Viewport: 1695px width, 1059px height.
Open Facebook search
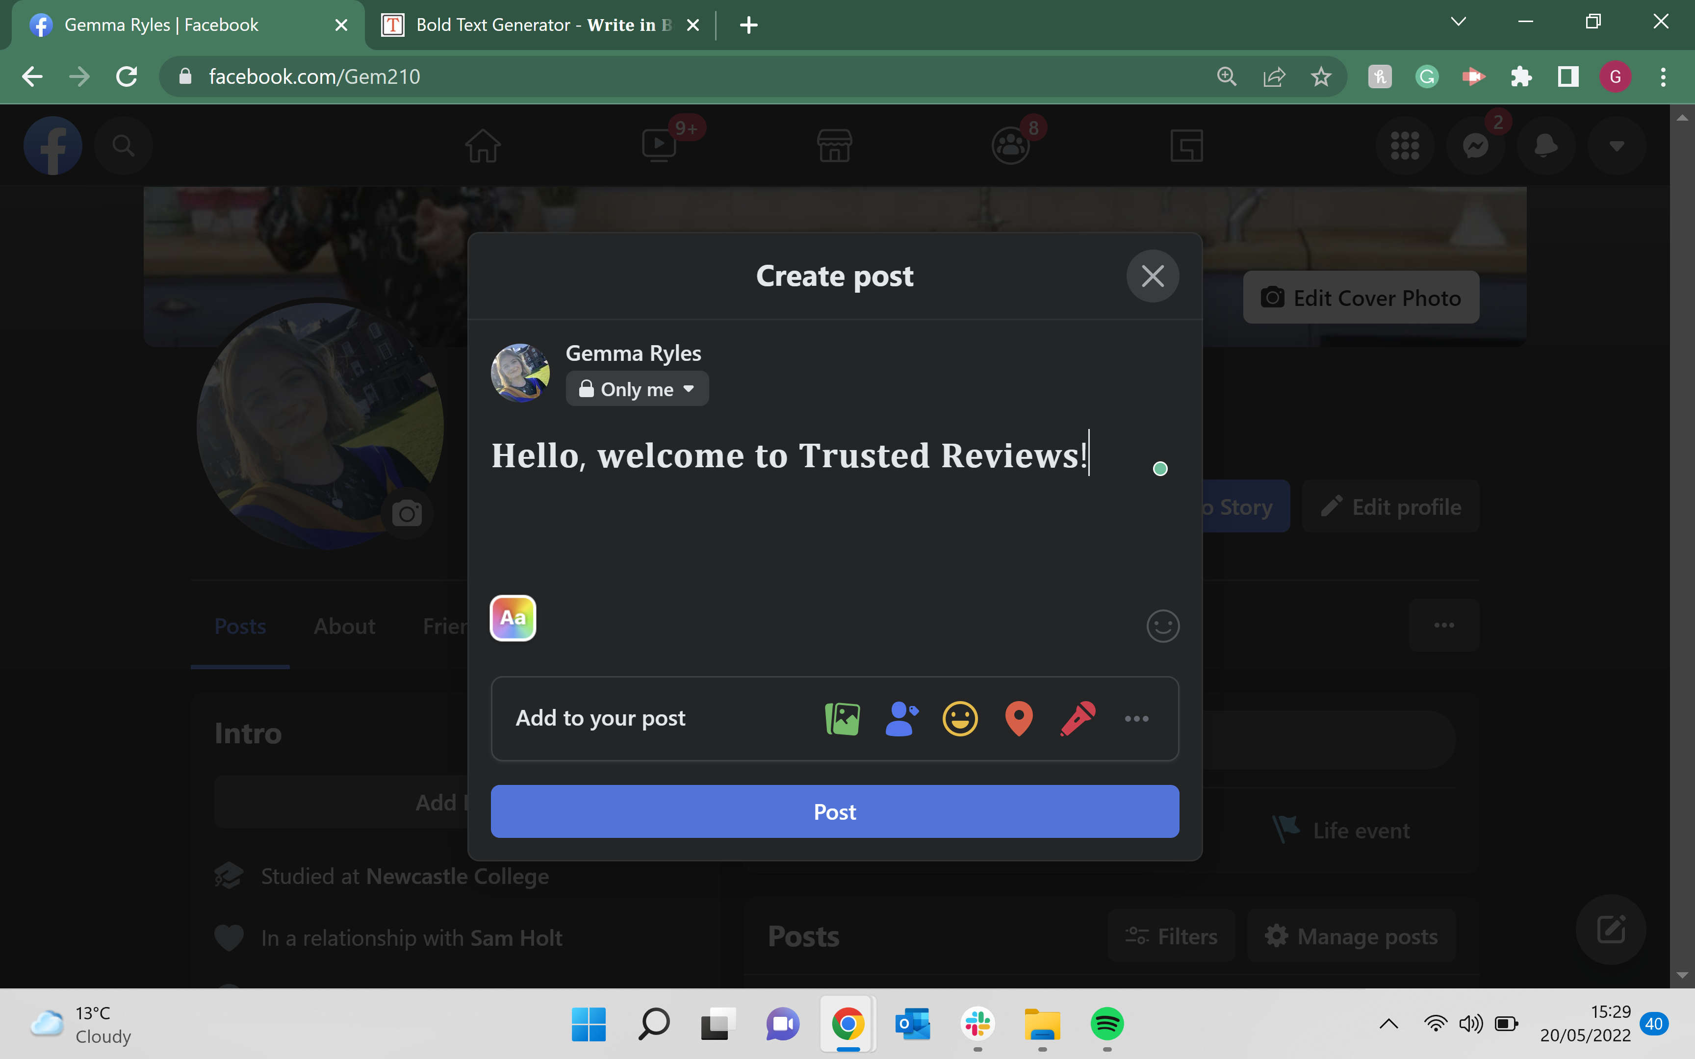[x=123, y=146]
